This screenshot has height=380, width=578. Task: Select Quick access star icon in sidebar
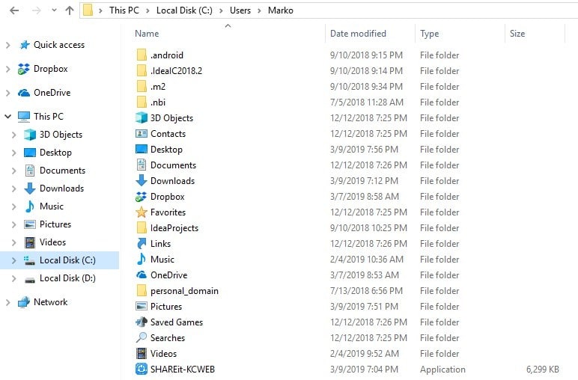[24, 45]
